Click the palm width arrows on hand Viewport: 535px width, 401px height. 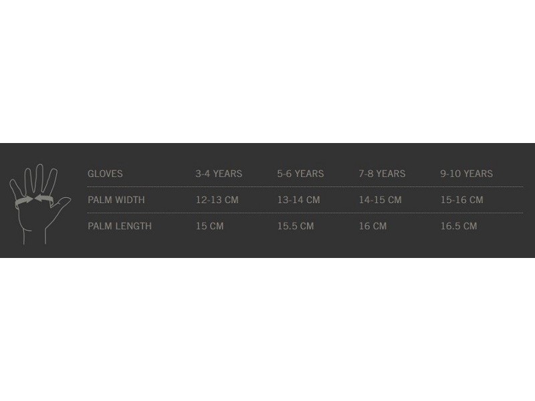pyautogui.click(x=34, y=200)
